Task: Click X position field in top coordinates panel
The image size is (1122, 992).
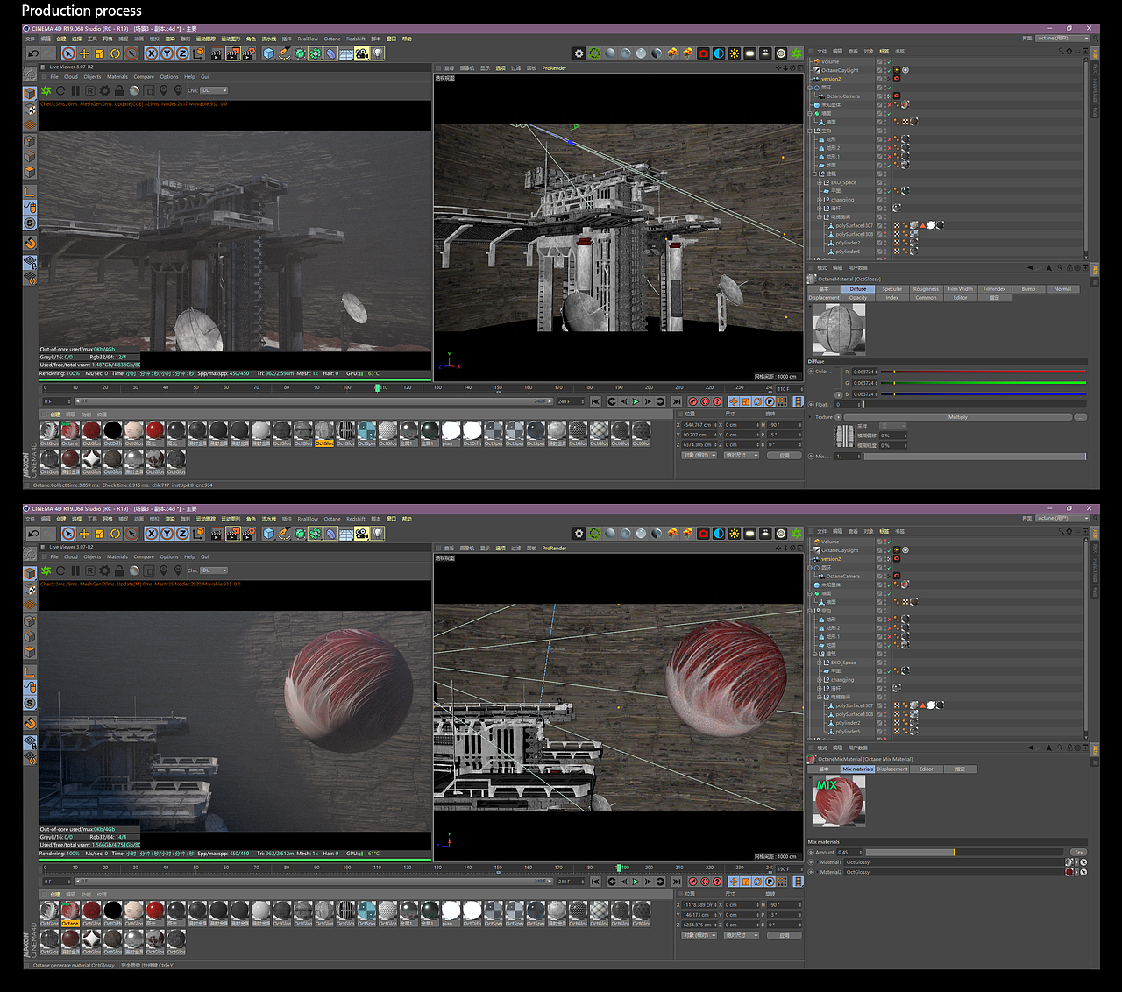Action: 699,425
